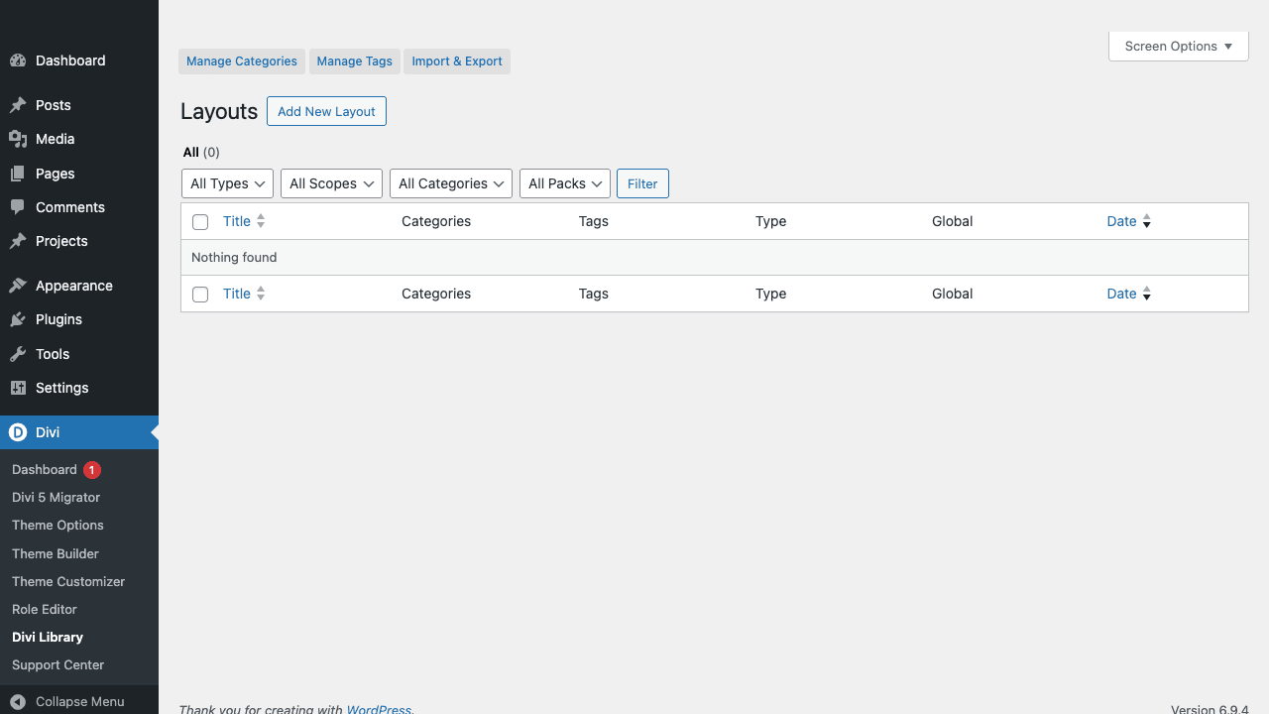Click the Dashboard gauge icon in sidebar
Screen dimensions: 1269x714
18,60
